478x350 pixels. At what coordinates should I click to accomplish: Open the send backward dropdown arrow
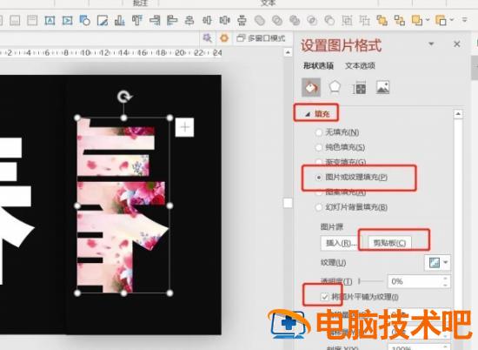click(x=452, y=20)
